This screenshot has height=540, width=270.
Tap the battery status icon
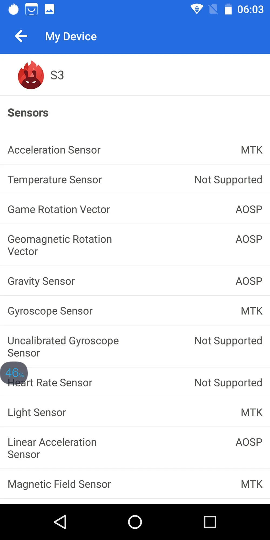(228, 9)
